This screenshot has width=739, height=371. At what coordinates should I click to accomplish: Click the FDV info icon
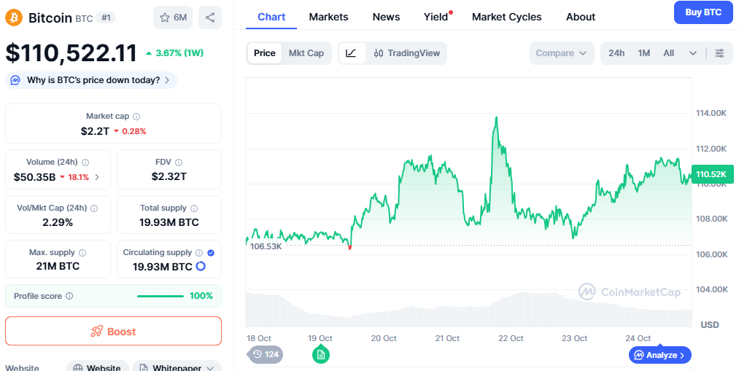coord(179,163)
